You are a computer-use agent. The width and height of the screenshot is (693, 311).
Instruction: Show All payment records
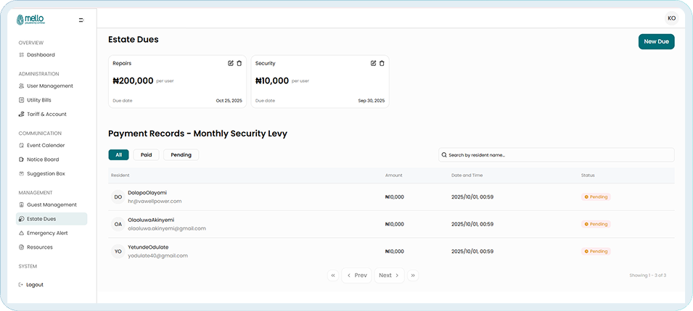point(118,154)
